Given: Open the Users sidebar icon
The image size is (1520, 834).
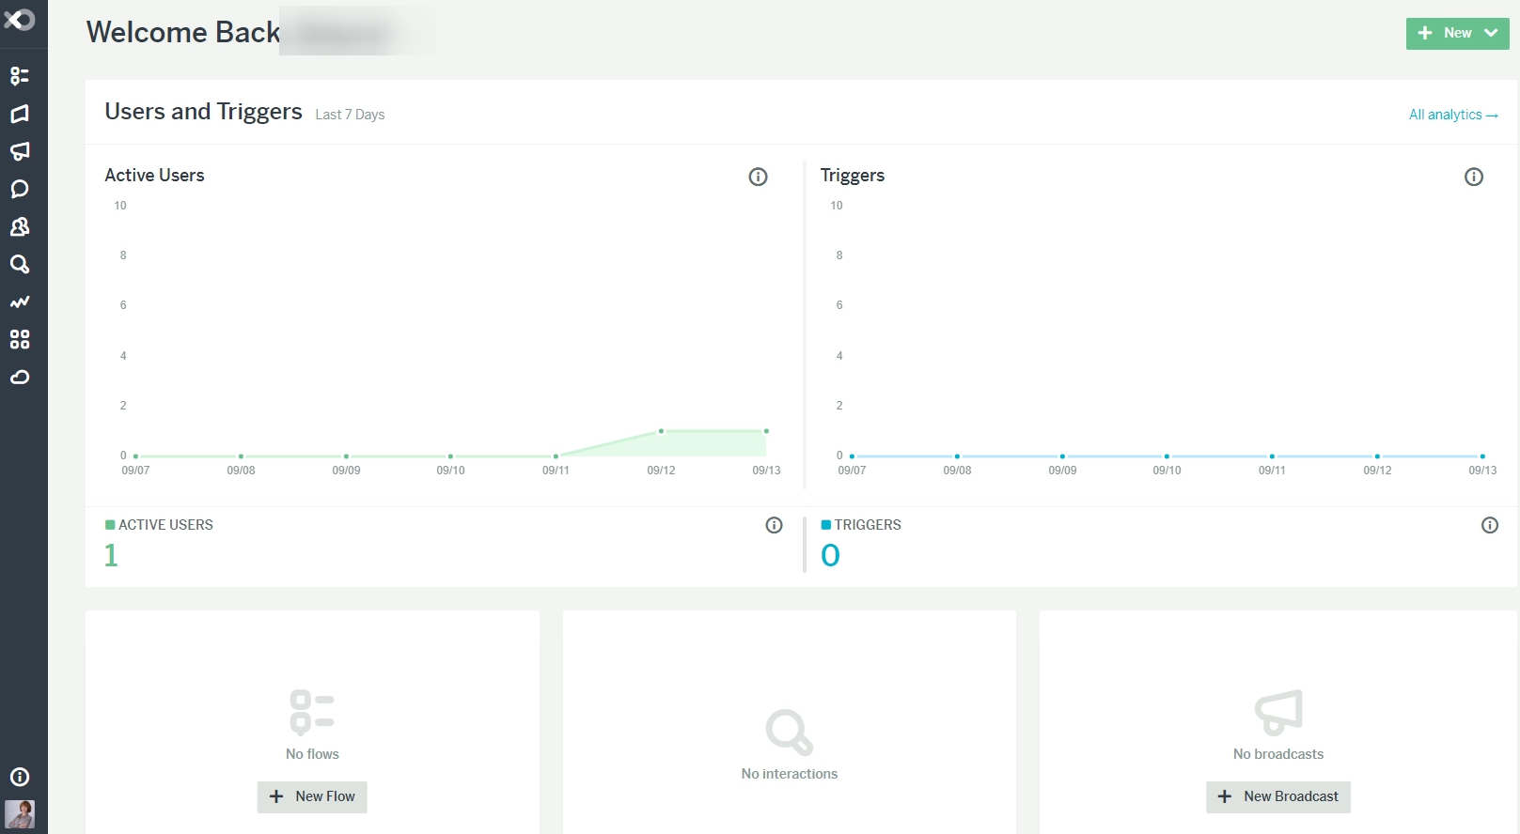Looking at the screenshot, I should (20, 226).
